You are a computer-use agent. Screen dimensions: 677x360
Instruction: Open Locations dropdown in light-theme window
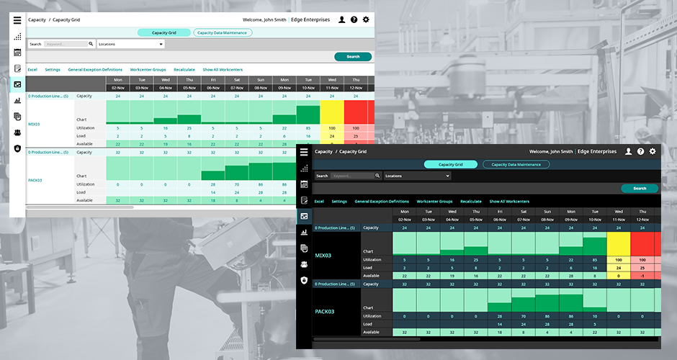pos(130,44)
